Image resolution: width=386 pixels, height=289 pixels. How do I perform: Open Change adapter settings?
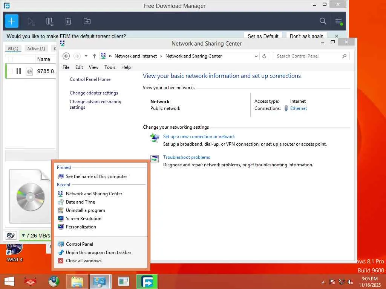tap(94, 93)
